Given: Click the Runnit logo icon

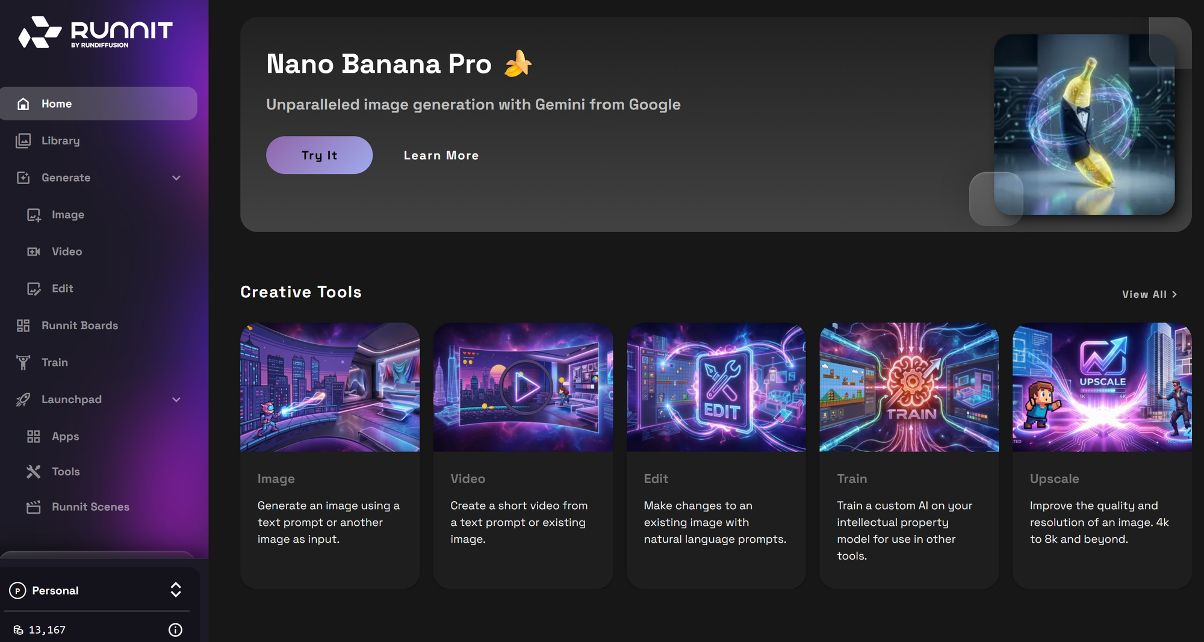Looking at the screenshot, I should (40, 32).
